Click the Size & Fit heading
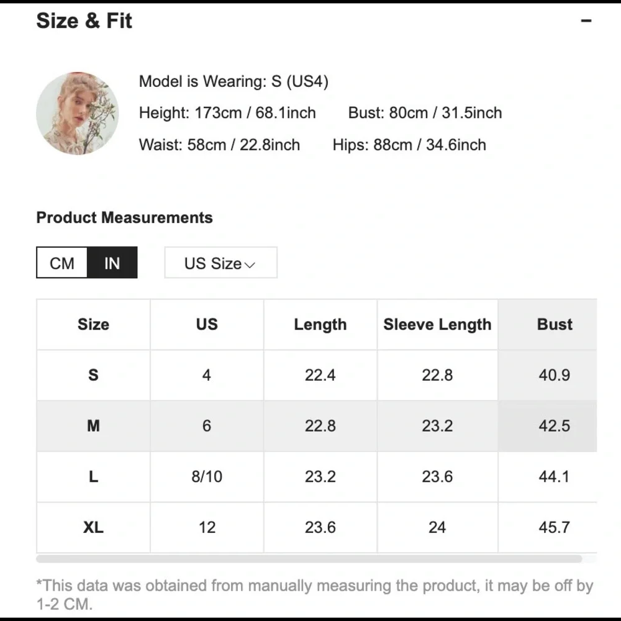 tap(84, 21)
